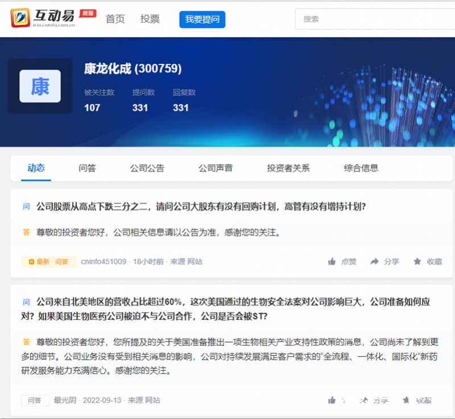The image size is (455, 419).
Task: Click the 被关注数 107 count
Action: point(99,100)
